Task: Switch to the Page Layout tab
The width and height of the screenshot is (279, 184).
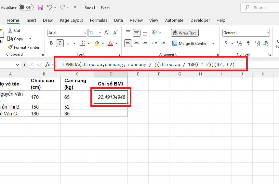Action: click(71, 20)
